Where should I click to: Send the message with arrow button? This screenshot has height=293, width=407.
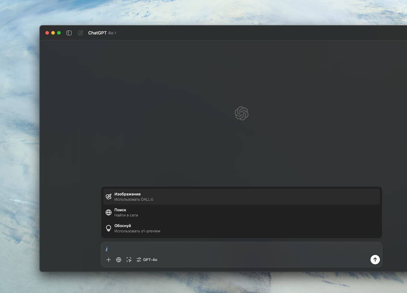point(375,260)
